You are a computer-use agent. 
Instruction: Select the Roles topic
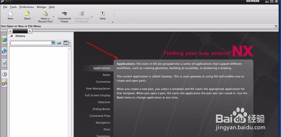106,75
